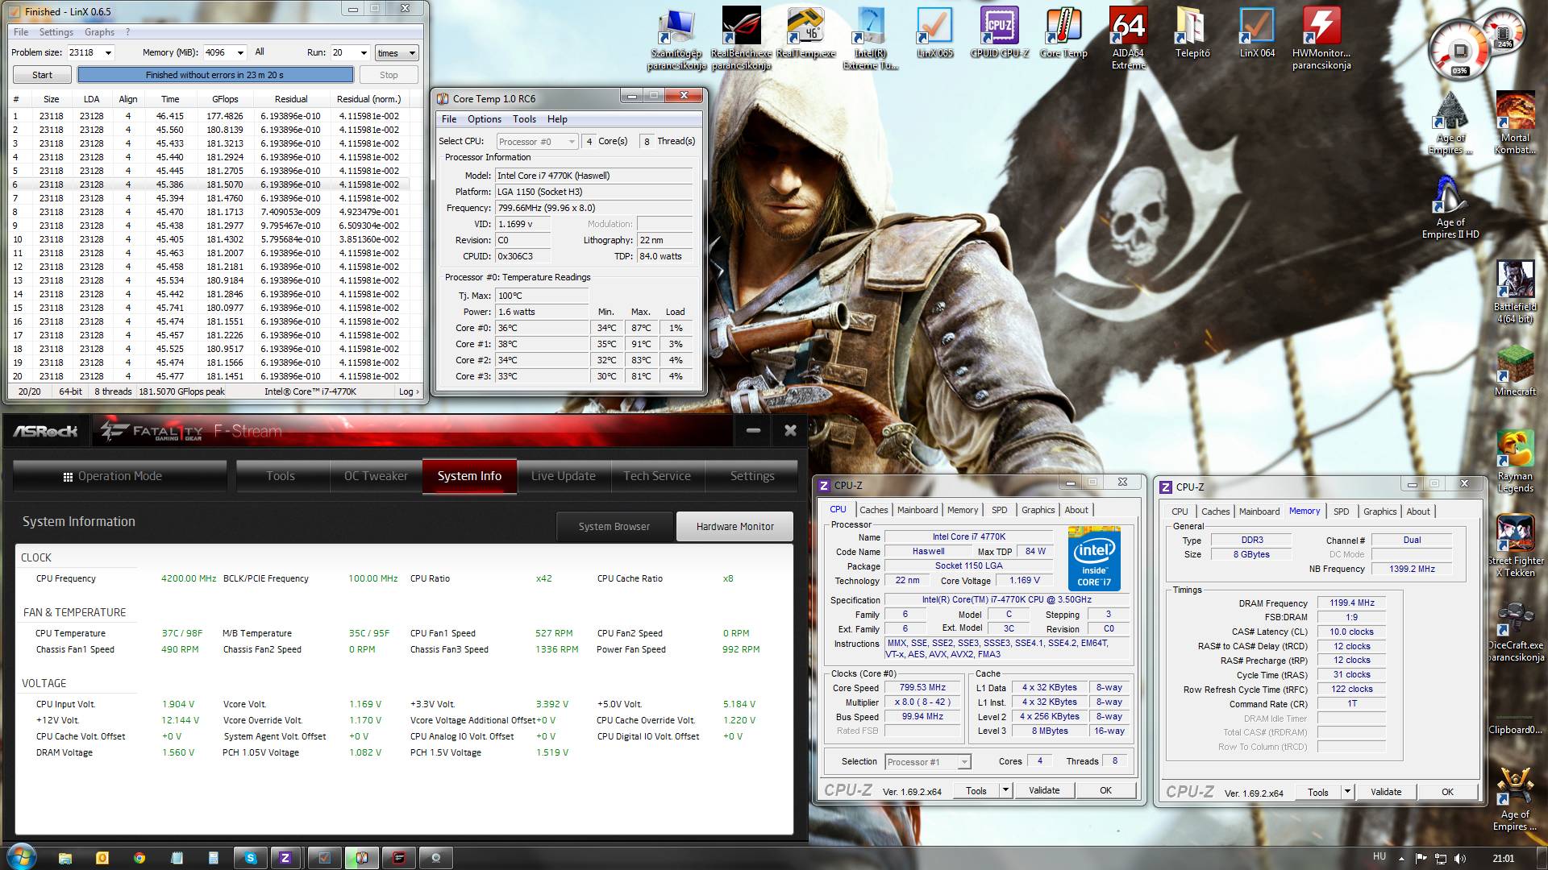The height and width of the screenshot is (870, 1548).
Task: Click the HU language indicator
Action: [x=1379, y=857]
